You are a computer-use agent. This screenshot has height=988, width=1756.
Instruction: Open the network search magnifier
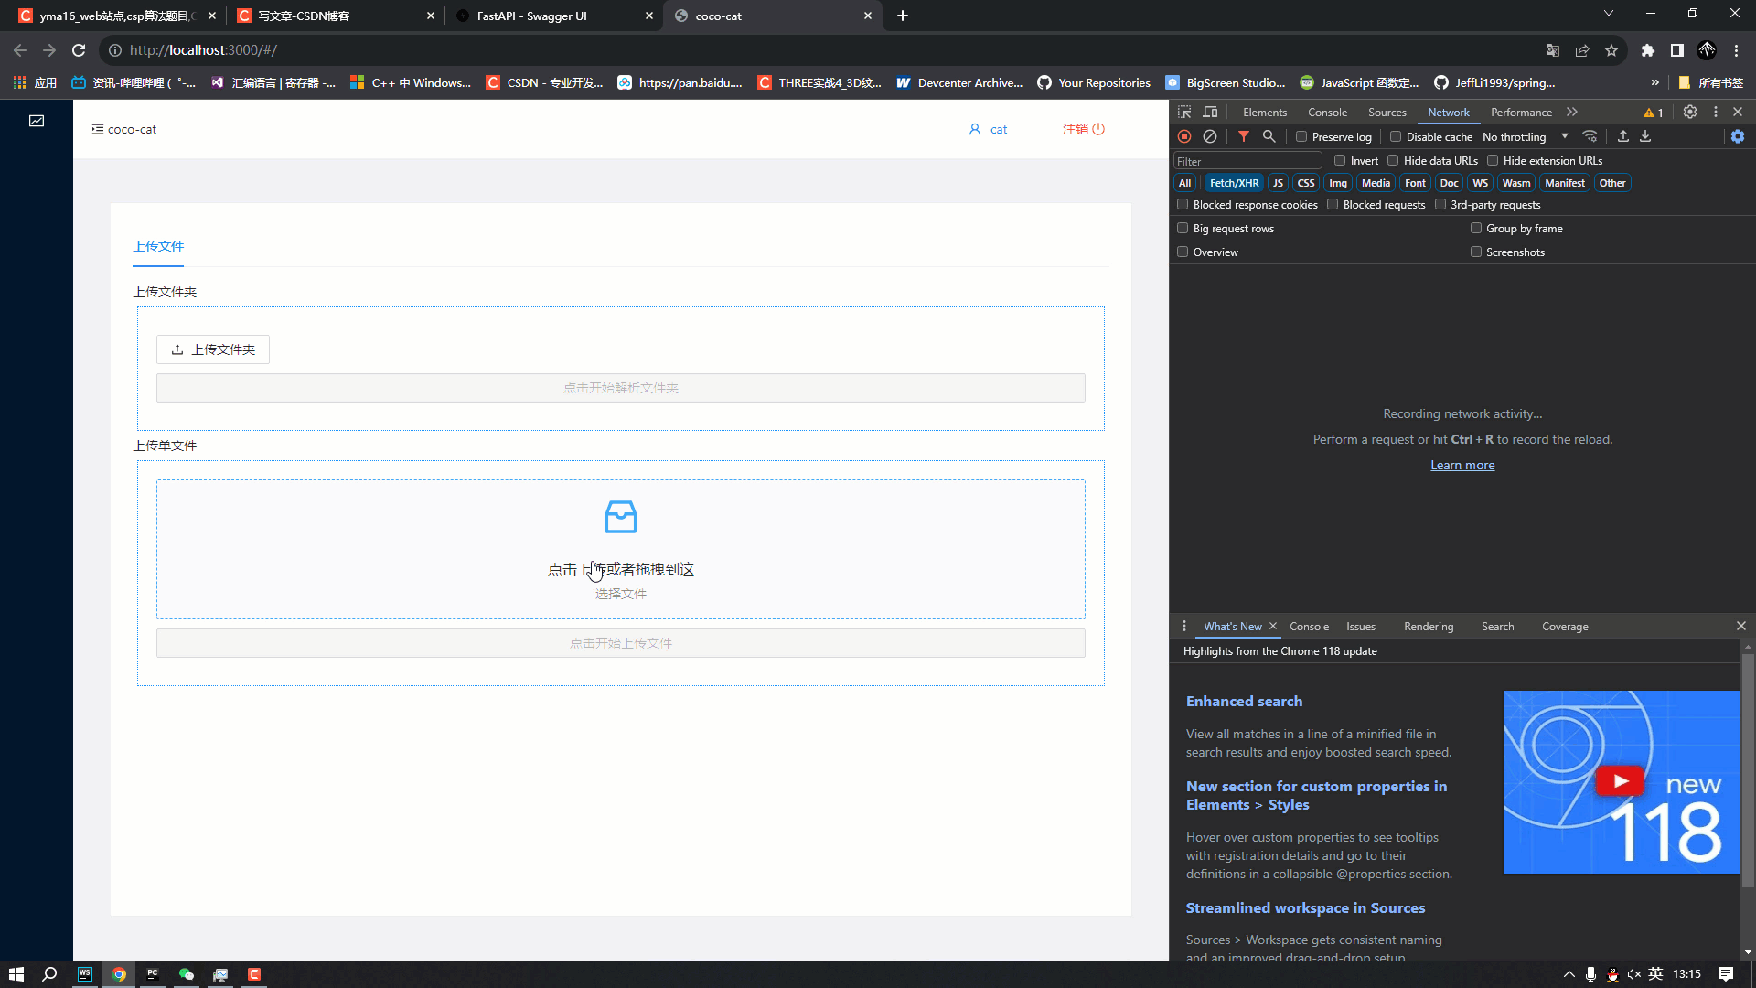1269,136
